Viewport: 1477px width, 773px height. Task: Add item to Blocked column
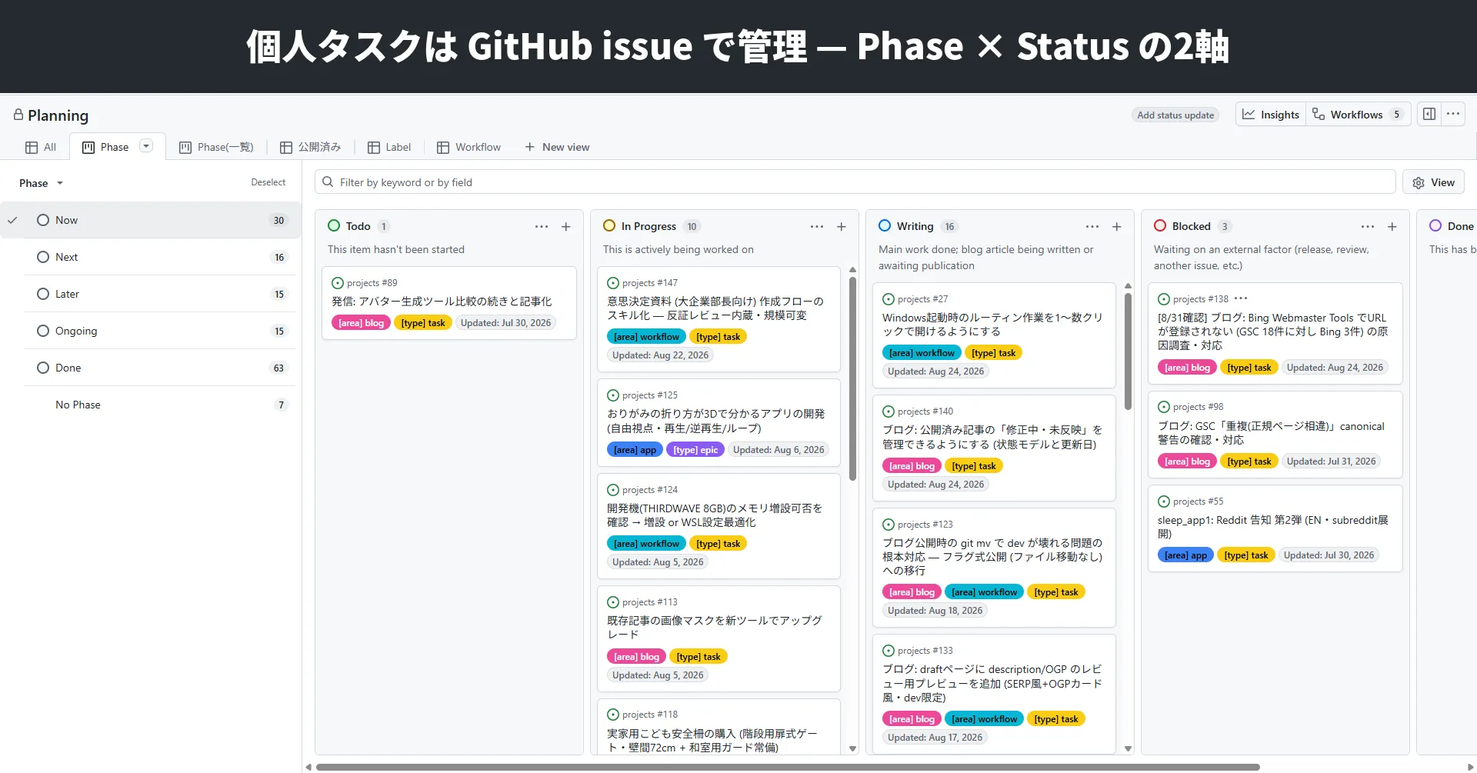tap(1392, 226)
